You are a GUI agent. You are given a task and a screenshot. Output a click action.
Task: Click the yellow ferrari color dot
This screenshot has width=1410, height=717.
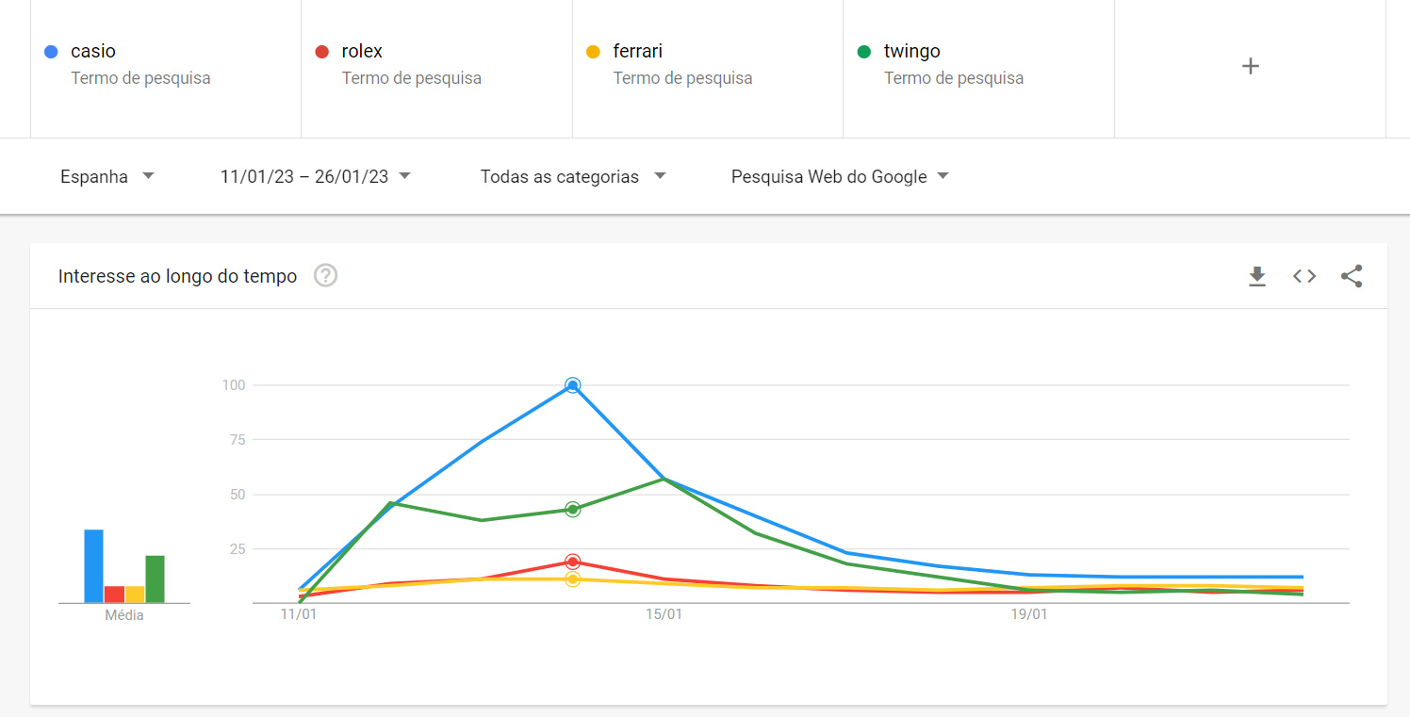(593, 52)
